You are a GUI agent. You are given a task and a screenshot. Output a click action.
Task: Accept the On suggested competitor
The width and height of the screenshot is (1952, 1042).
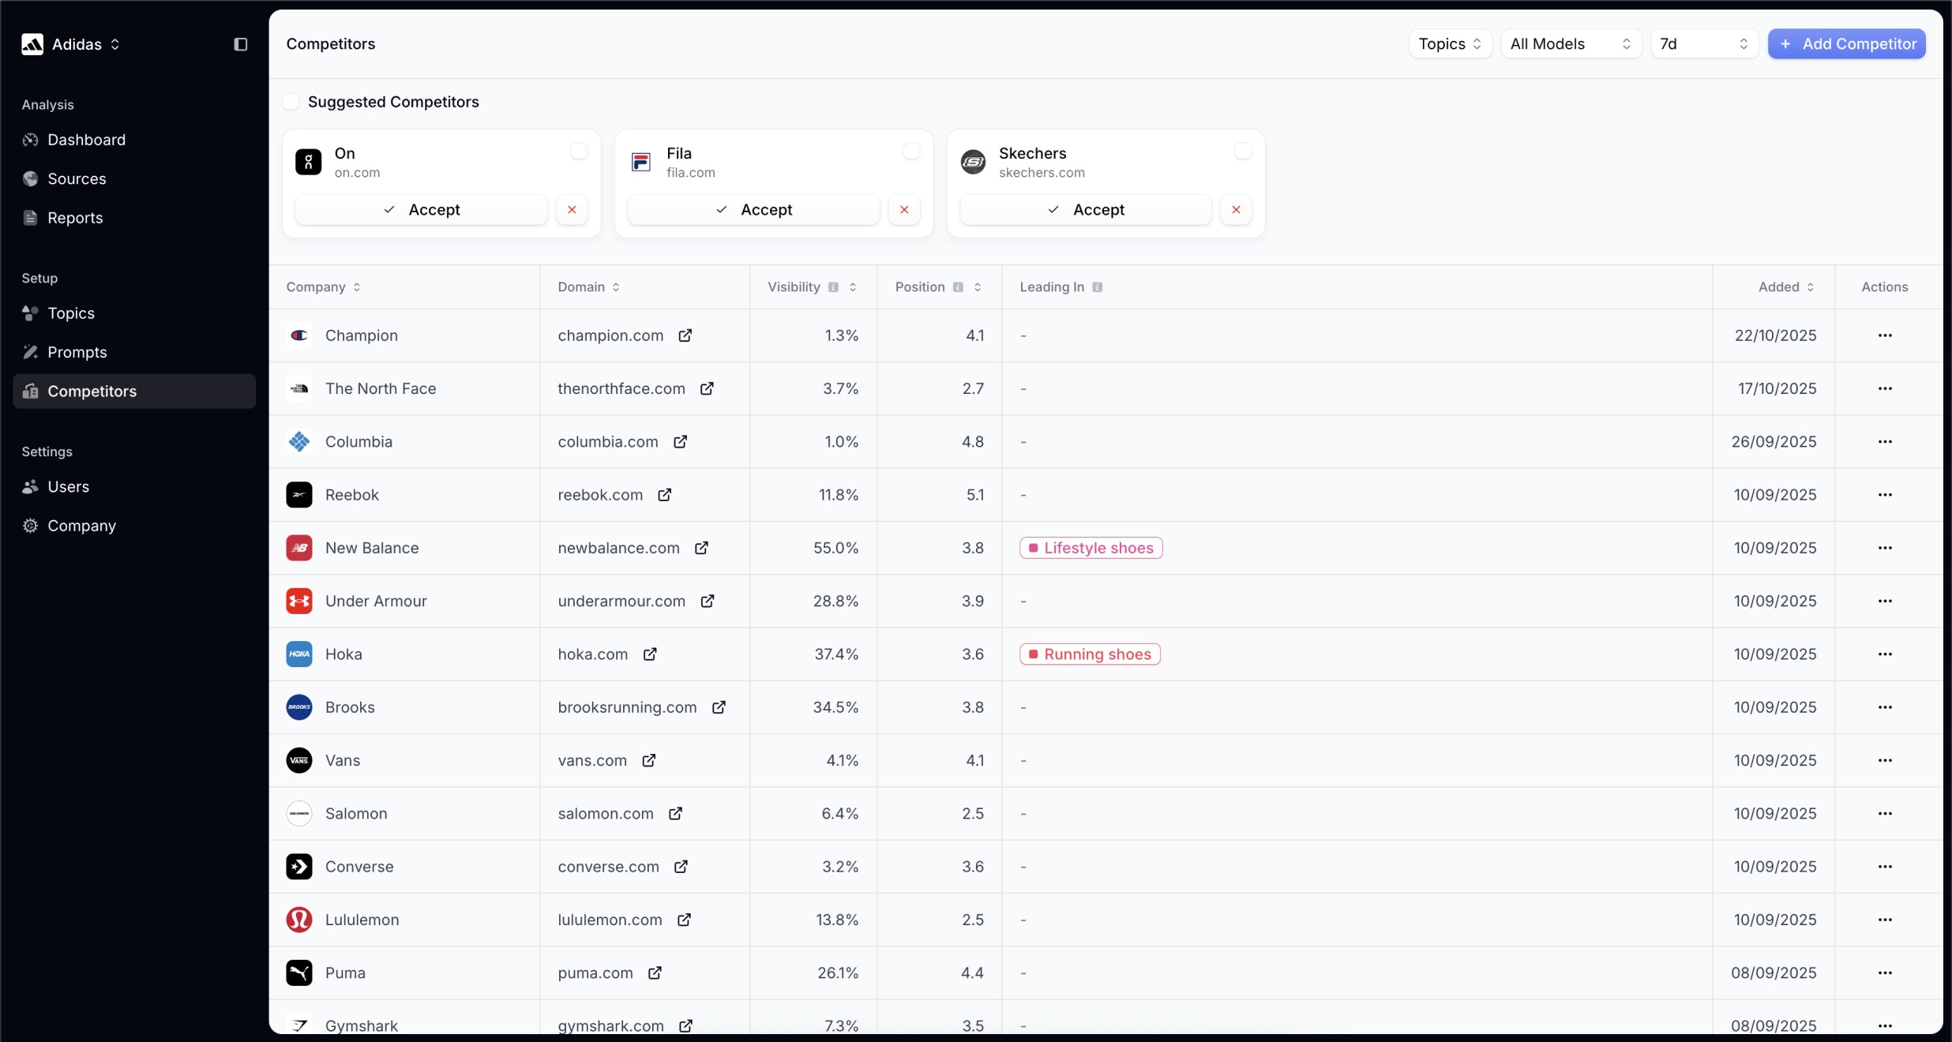tap(421, 210)
